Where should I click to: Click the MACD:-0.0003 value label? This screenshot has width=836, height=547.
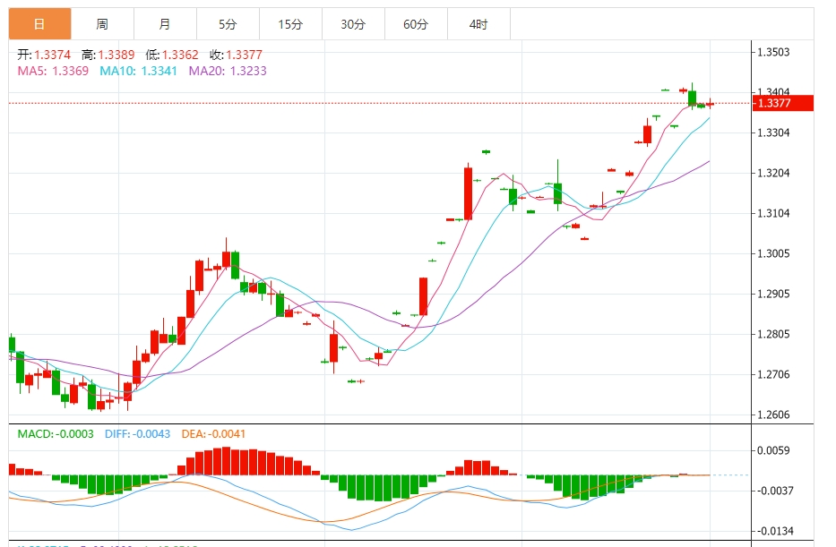(56, 434)
